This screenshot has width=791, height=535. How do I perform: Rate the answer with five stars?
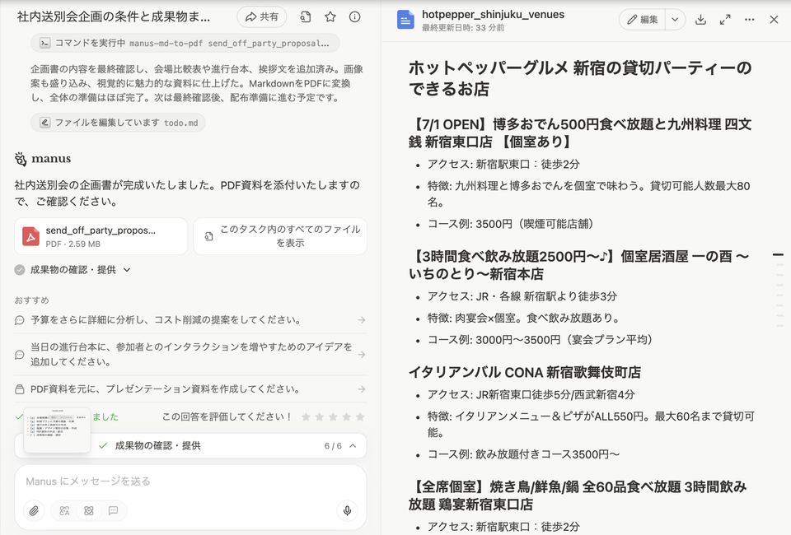click(358, 417)
